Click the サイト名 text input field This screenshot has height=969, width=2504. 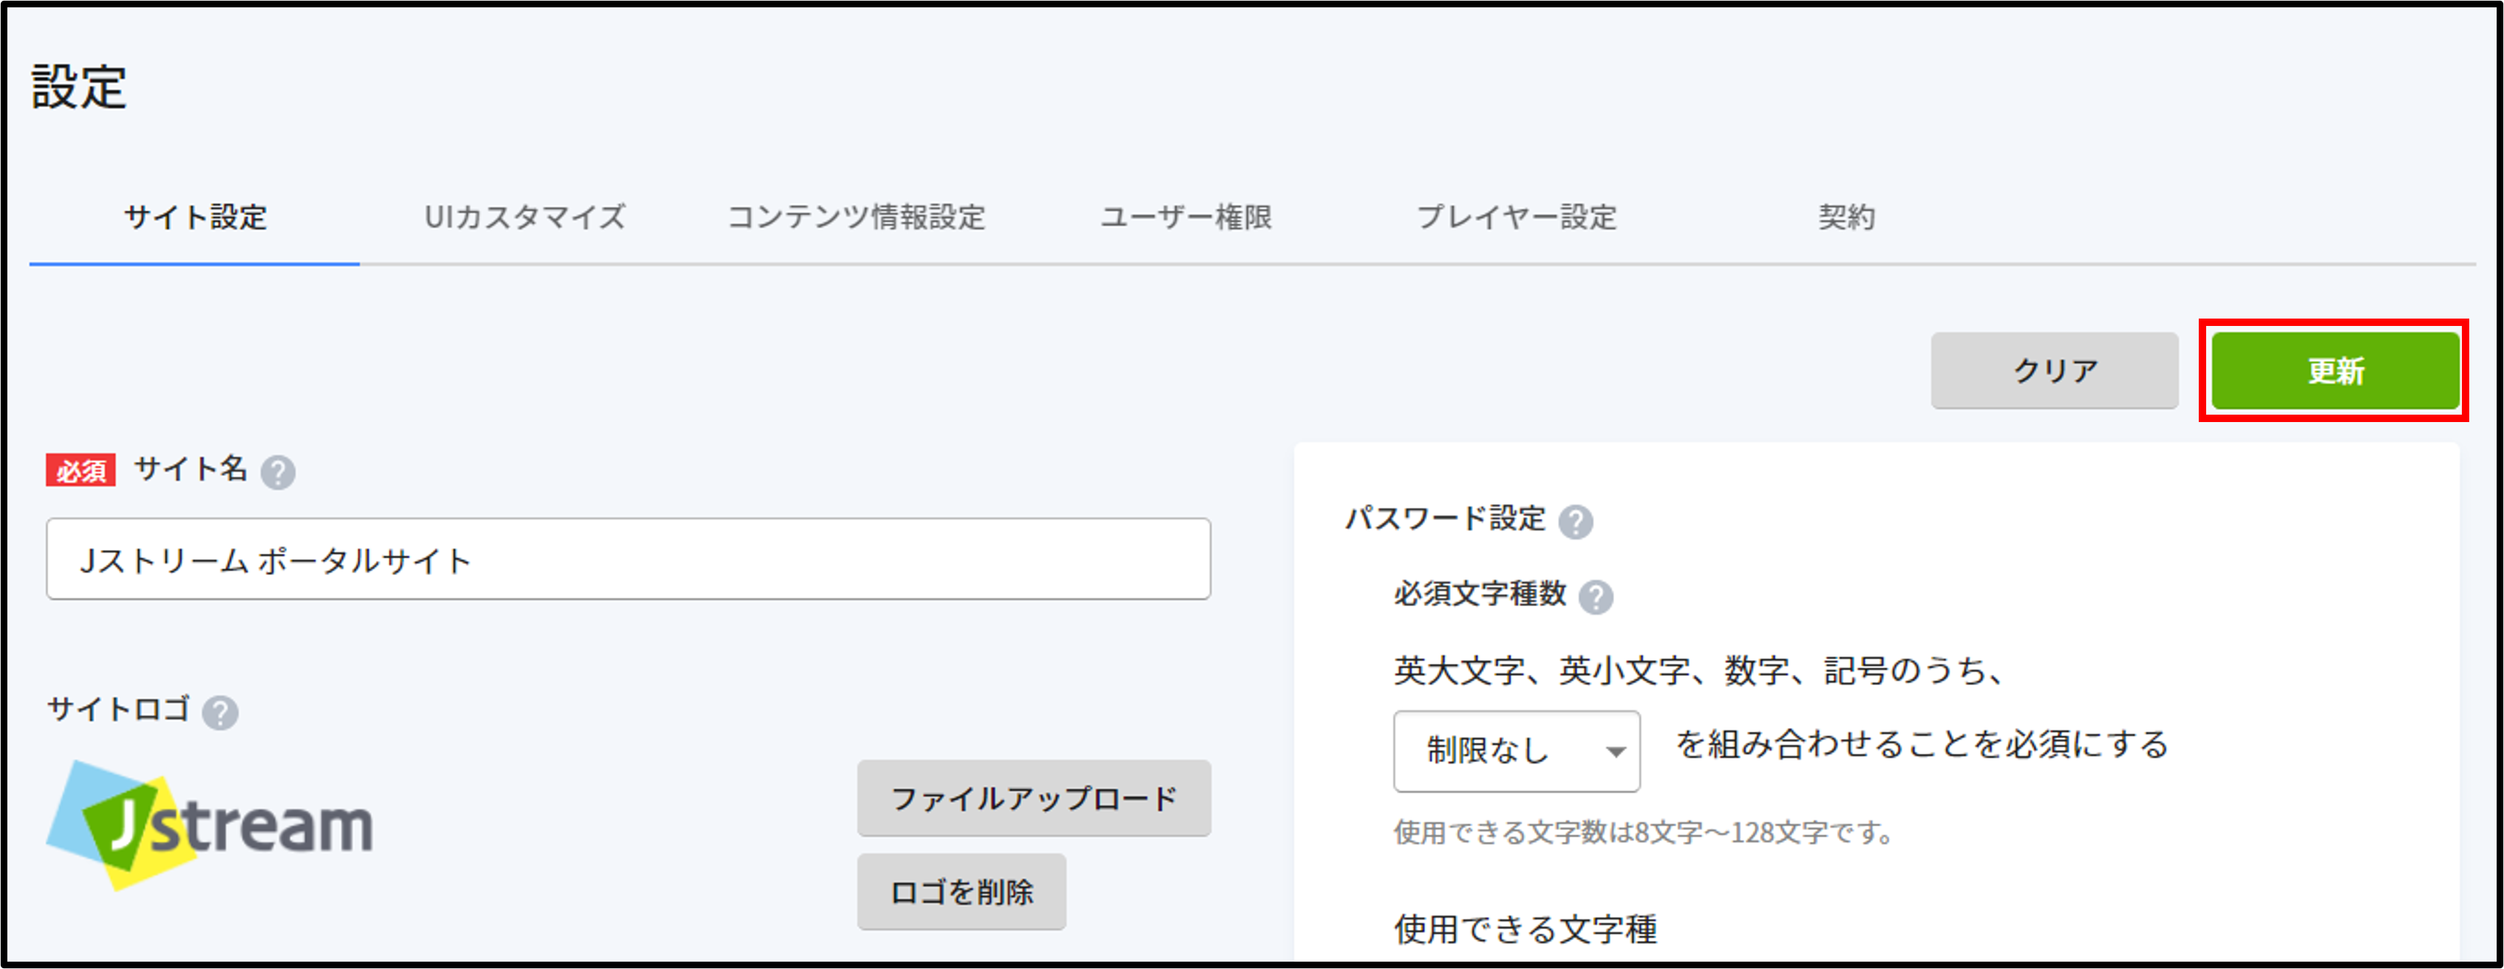(628, 559)
